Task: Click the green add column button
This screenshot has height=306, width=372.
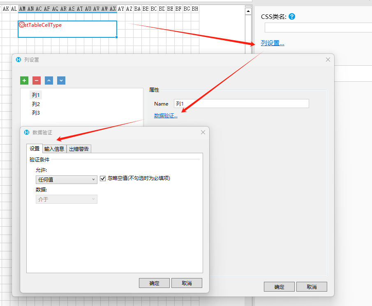Action: click(24, 81)
